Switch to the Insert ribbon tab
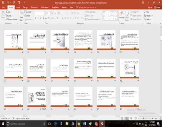The image size is (190, 127). (18, 6)
